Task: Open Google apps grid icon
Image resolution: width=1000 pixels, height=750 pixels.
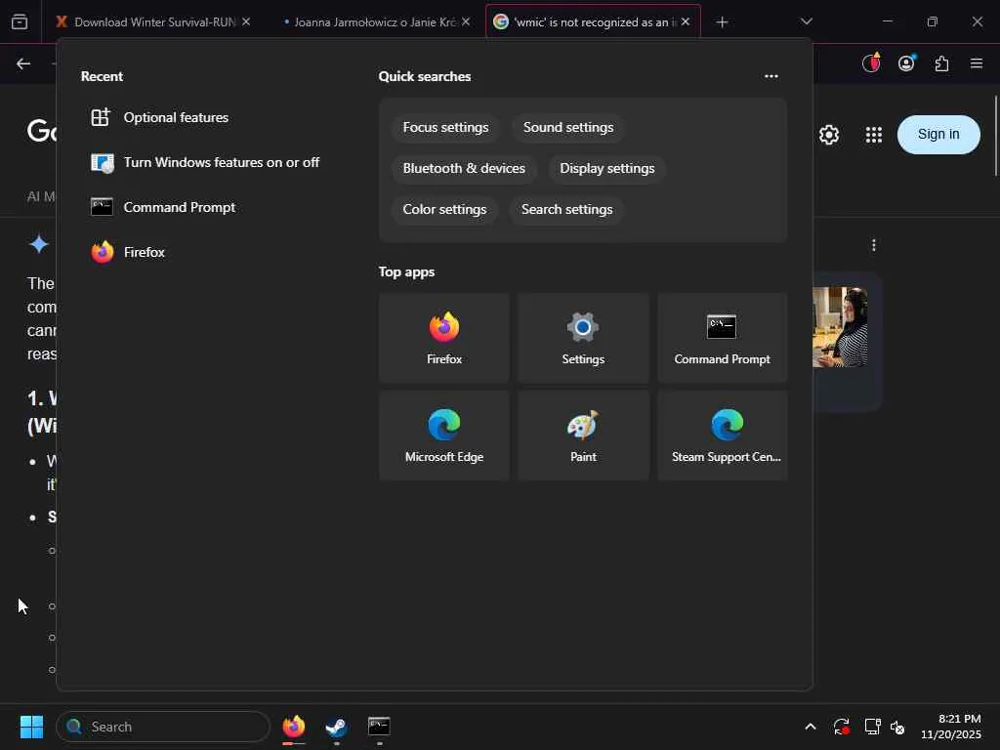Action: pos(874,135)
